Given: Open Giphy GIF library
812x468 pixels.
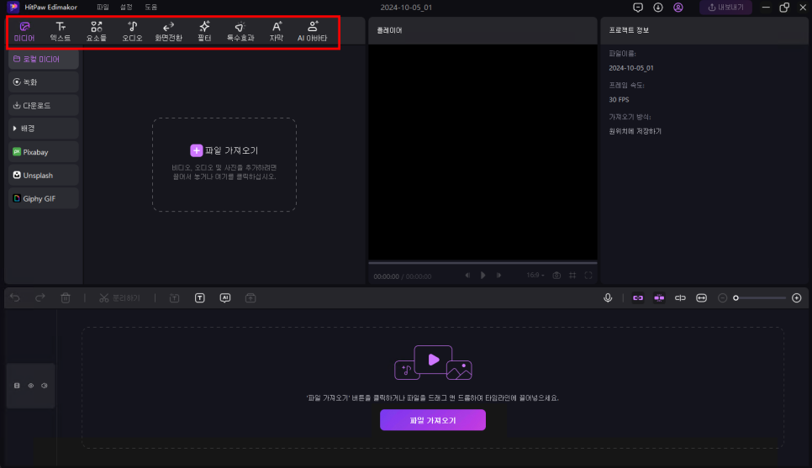Looking at the screenshot, I should pyautogui.click(x=44, y=199).
